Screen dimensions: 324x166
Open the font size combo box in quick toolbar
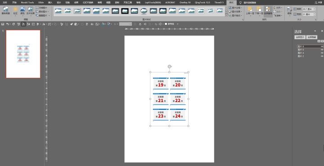click(x=126, y=24)
